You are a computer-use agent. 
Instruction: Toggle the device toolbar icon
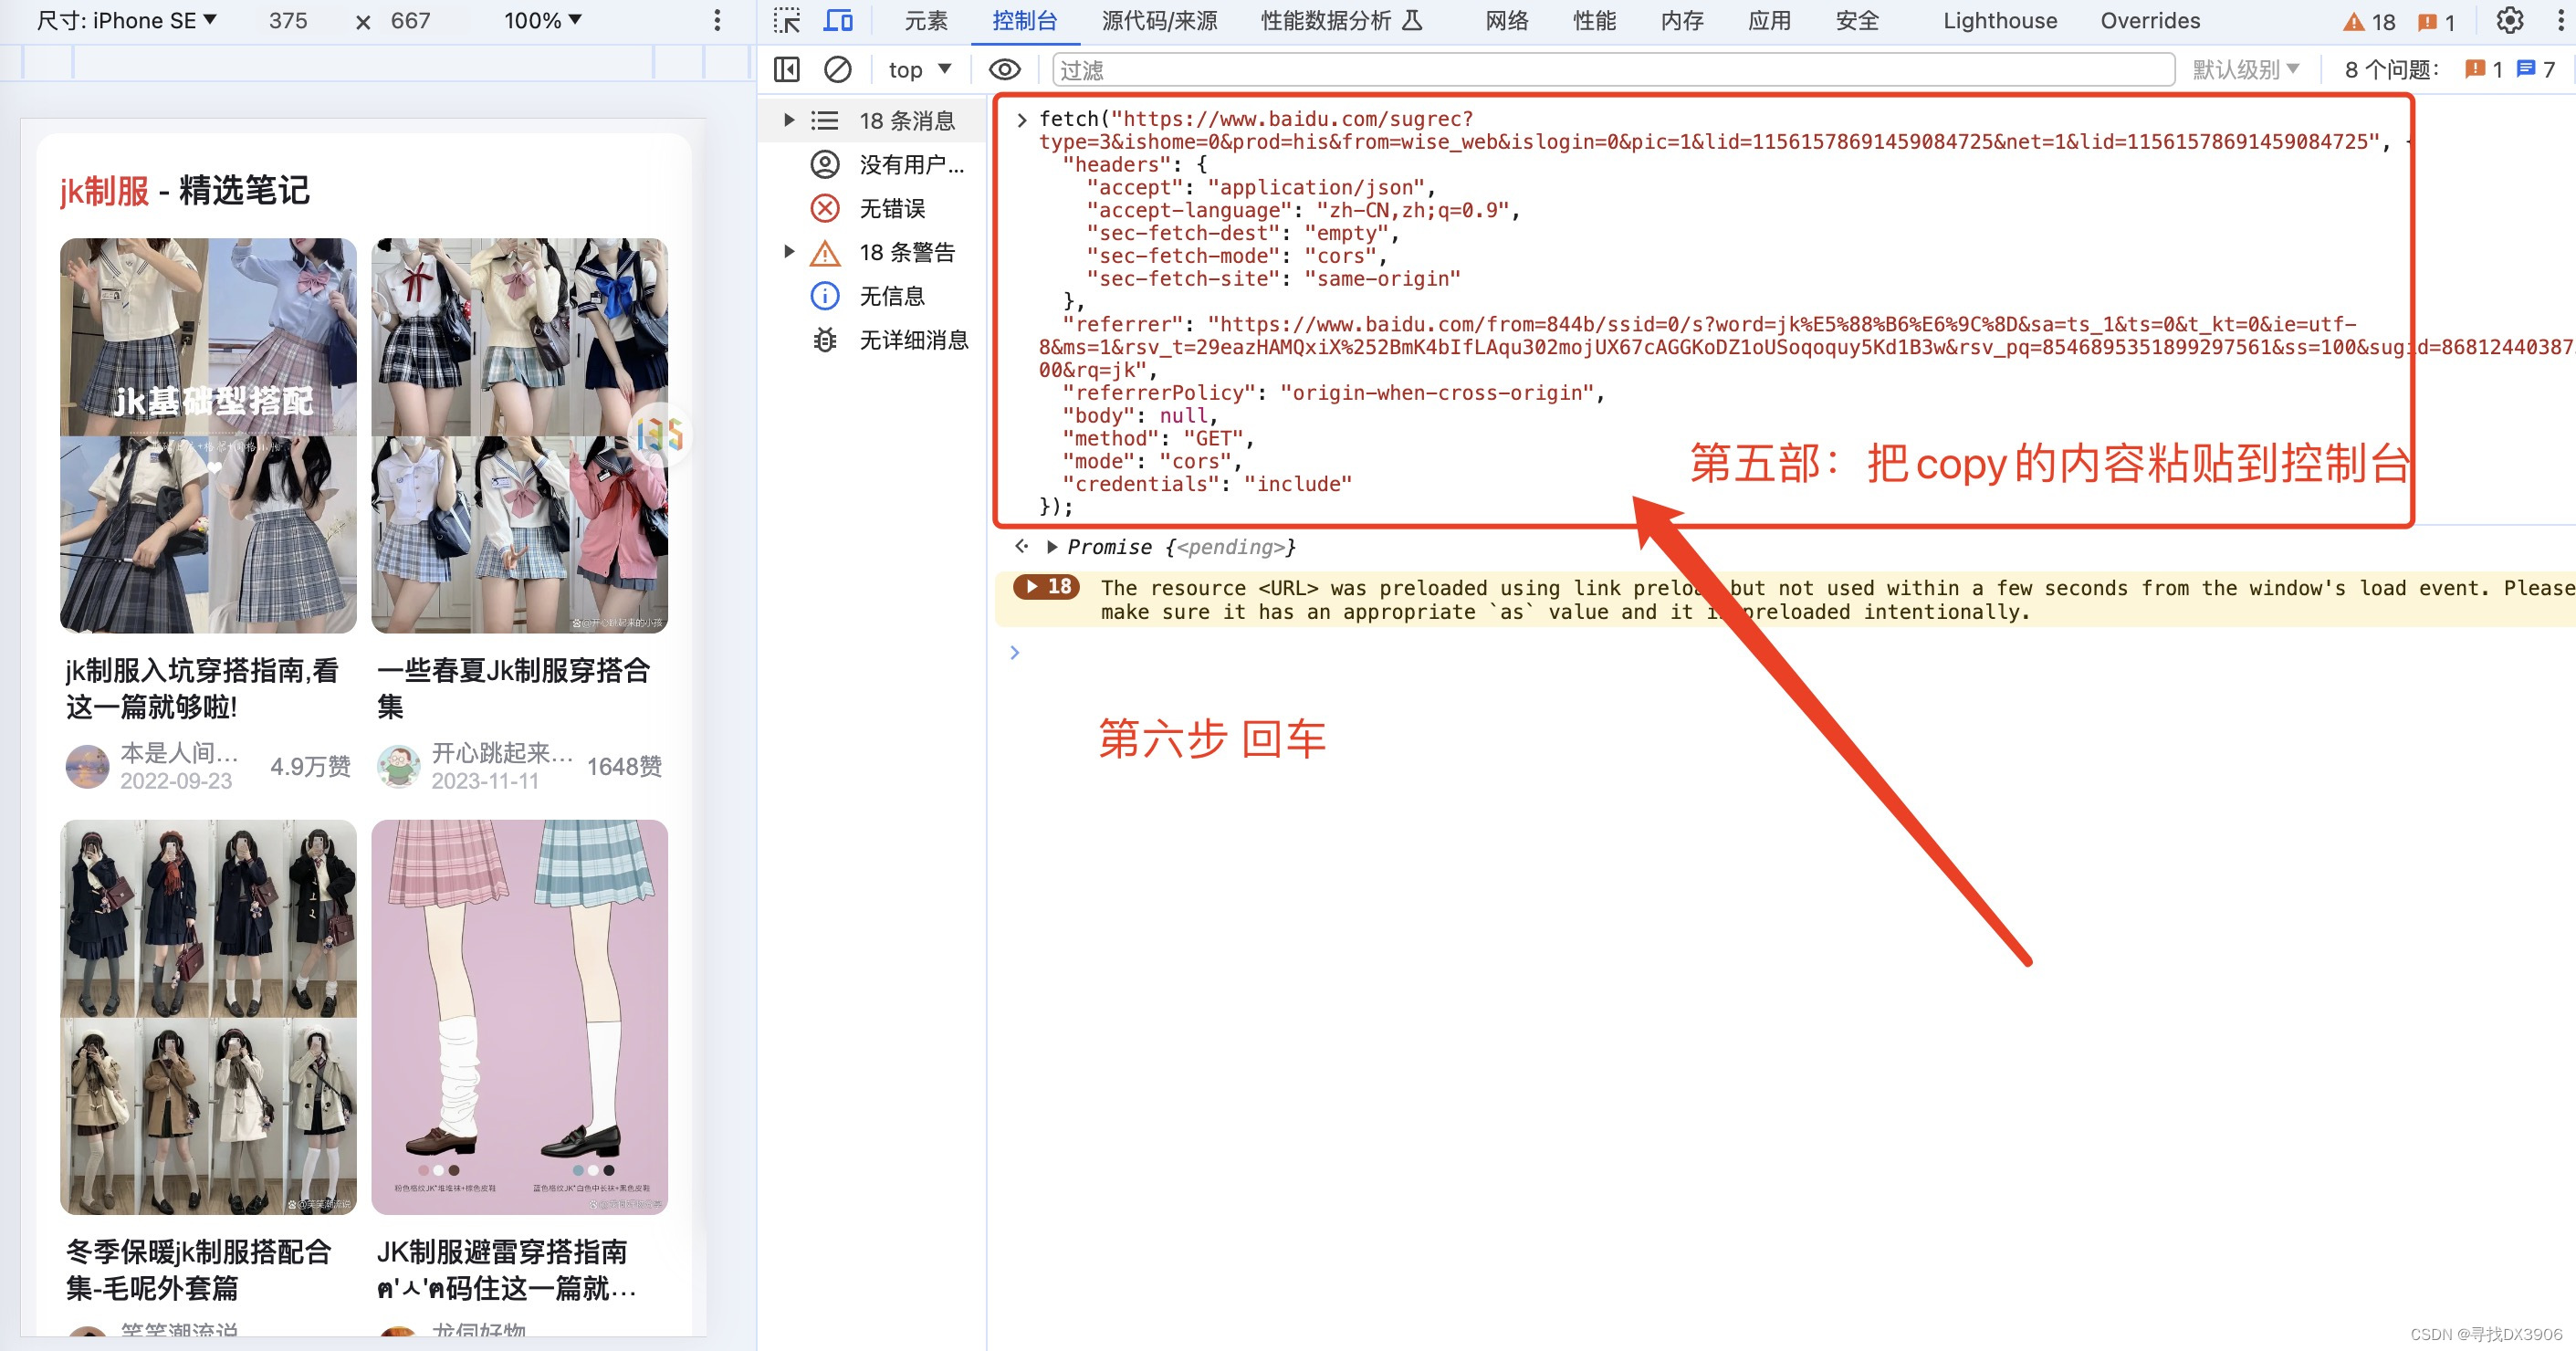tap(838, 20)
